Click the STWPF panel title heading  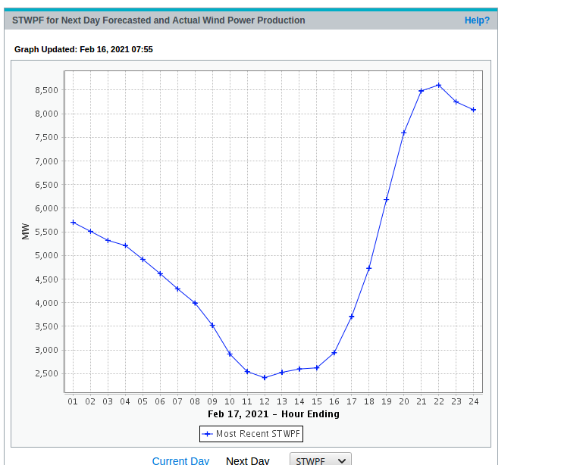(x=158, y=20)
